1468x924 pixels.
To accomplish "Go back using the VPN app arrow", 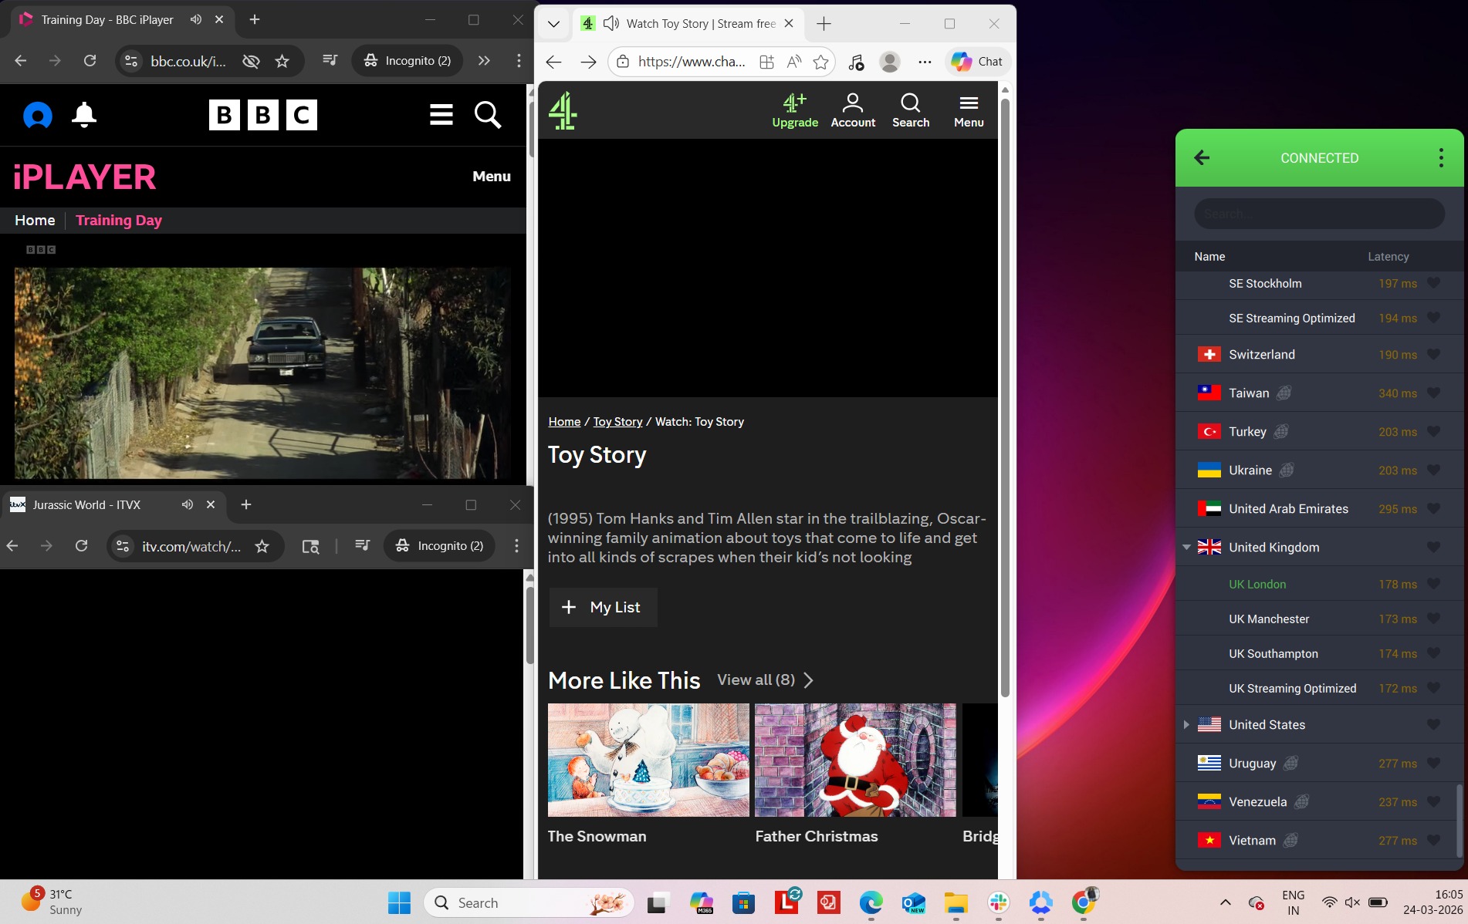I will point(1201,157).
